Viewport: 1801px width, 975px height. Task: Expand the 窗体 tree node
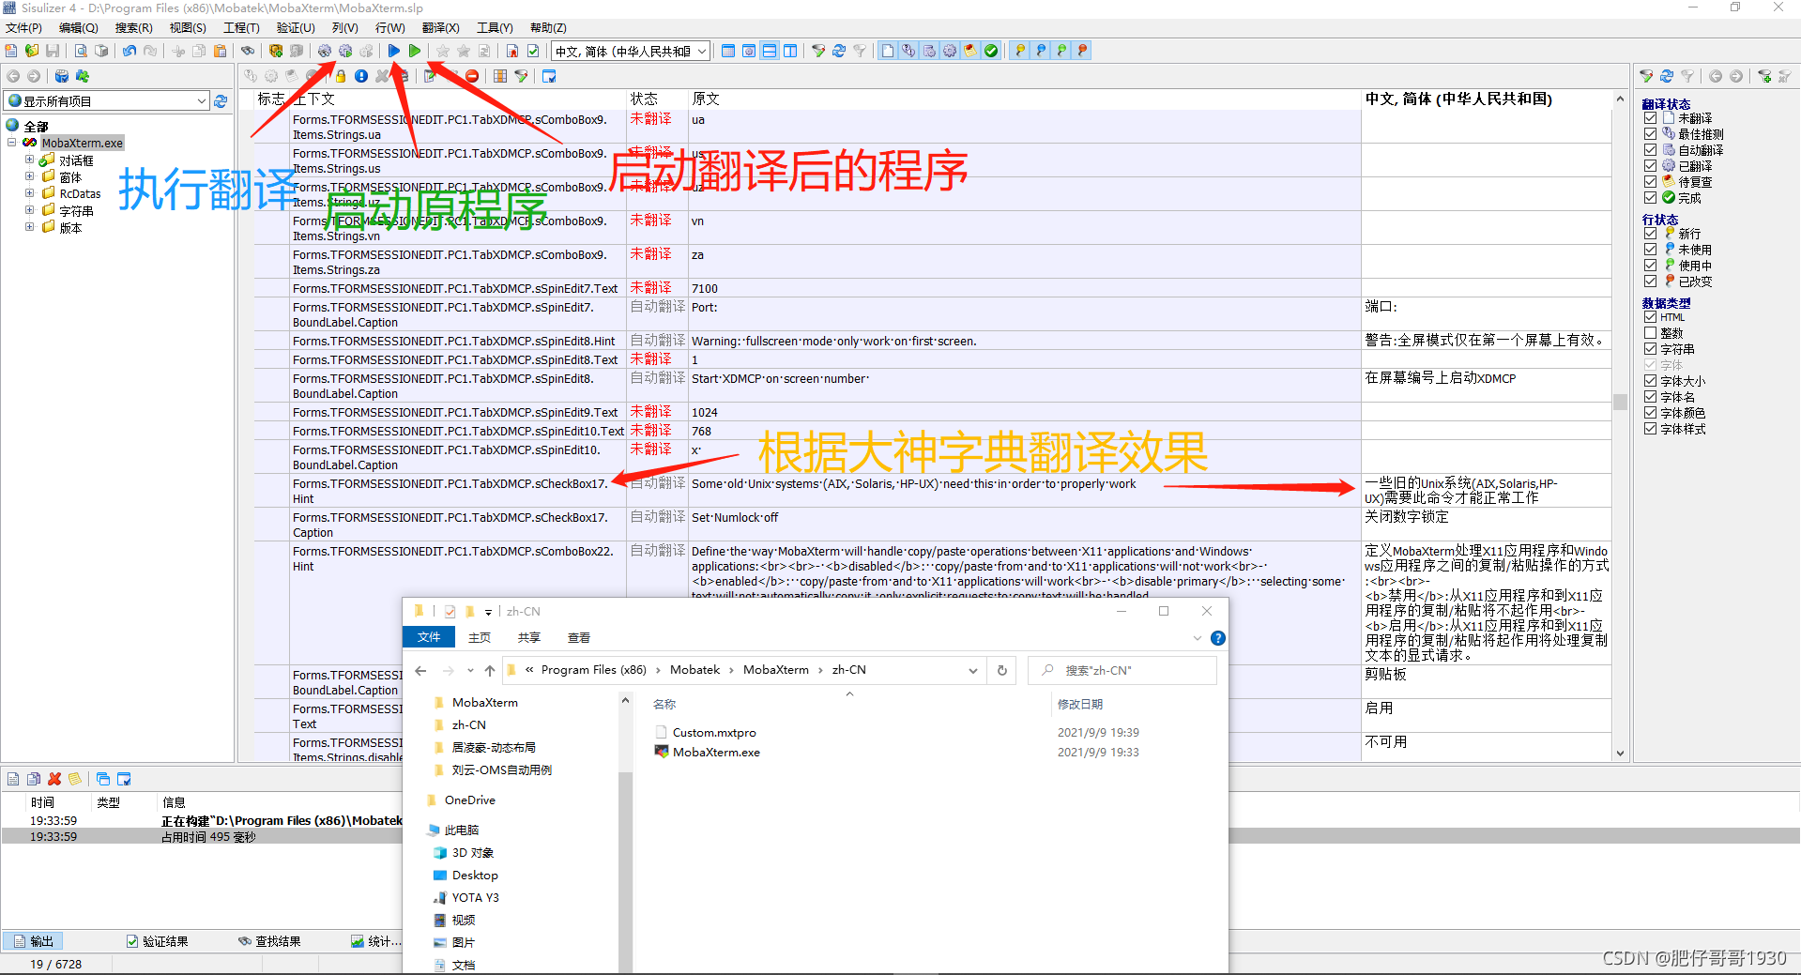[x=29, y=176]
